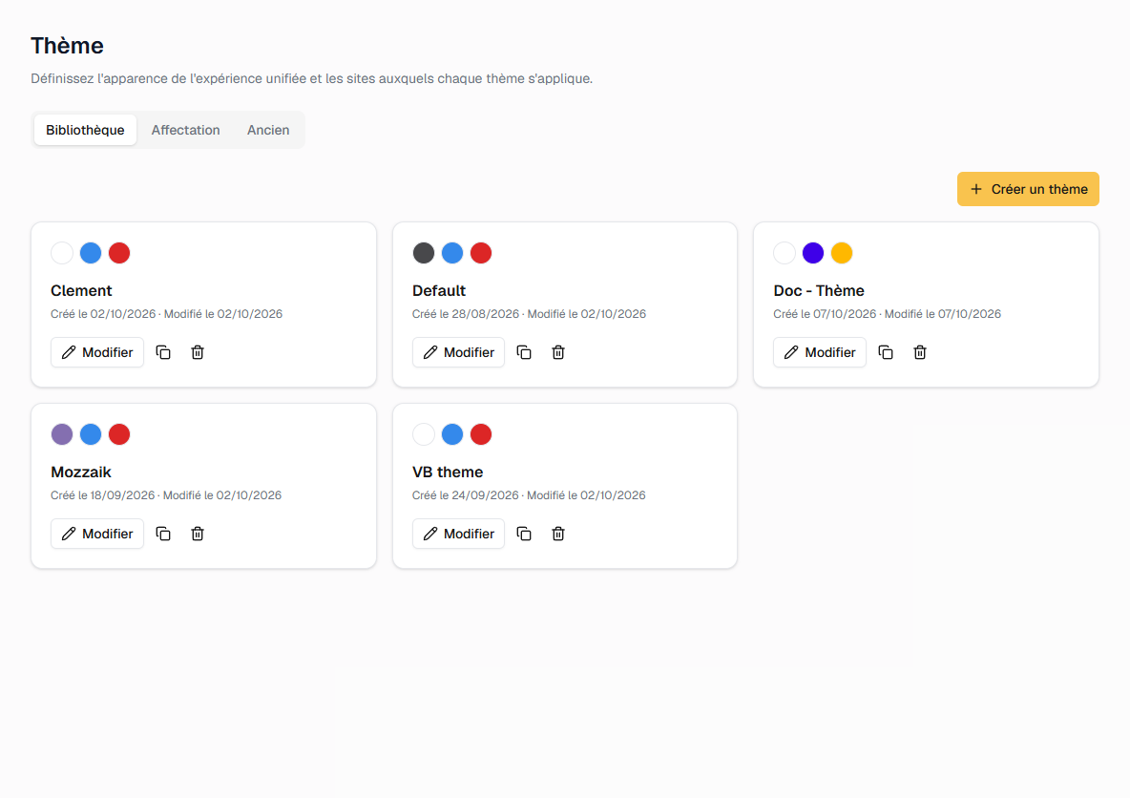This screenshot has width=1130, height=798.
Task: Delete the Mozzaik theme via trash icon
Action: (x=198, y=534)
